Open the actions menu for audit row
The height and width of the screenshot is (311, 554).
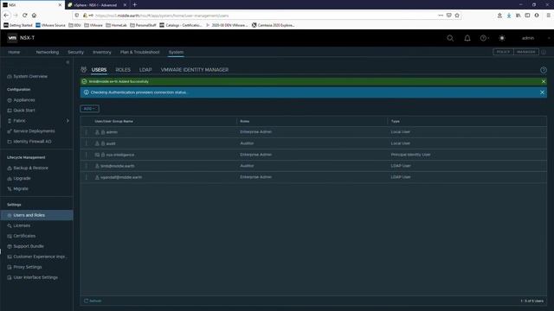(x=87, y=143)
